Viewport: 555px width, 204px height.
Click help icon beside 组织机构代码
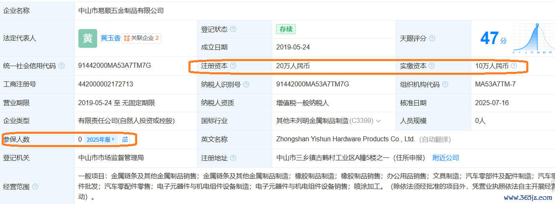[445, 84]
